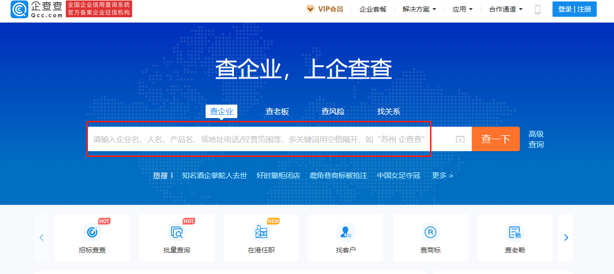Click the batch upload icon in search box
614x274 pixels.
[460, 139]
